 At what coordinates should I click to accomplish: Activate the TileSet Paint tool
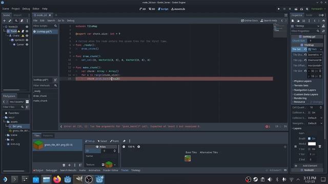pos(114,141)
